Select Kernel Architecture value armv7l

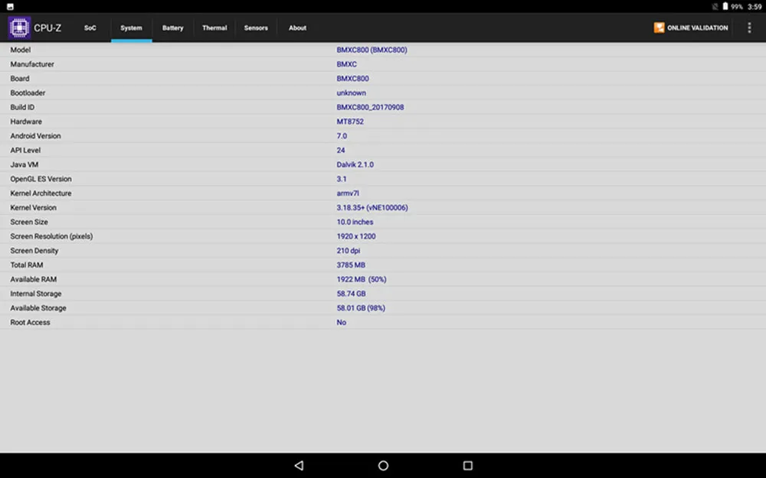347,193
